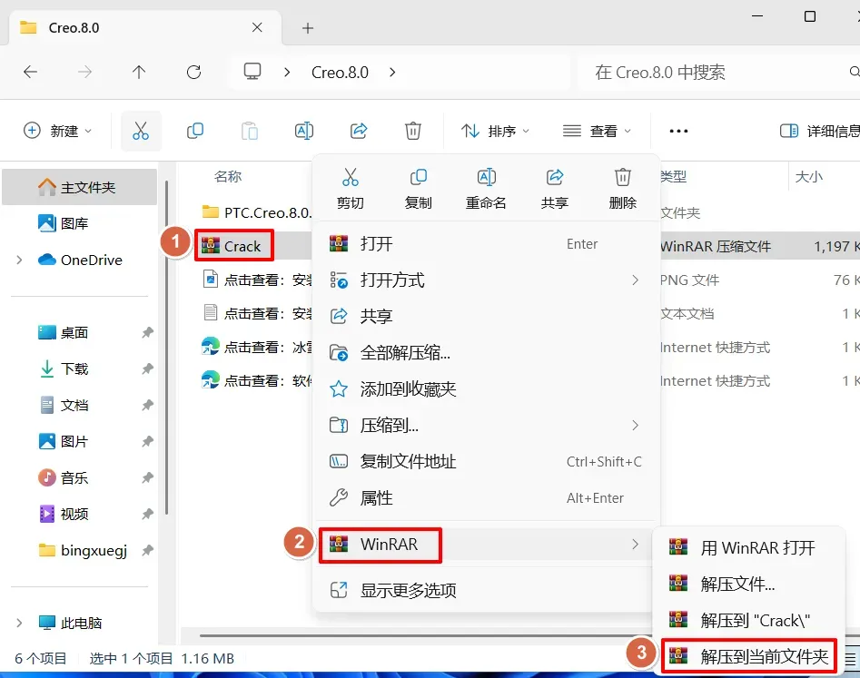
Task: Choose 全部解压缩... from context menu
Action: [486, 352]
